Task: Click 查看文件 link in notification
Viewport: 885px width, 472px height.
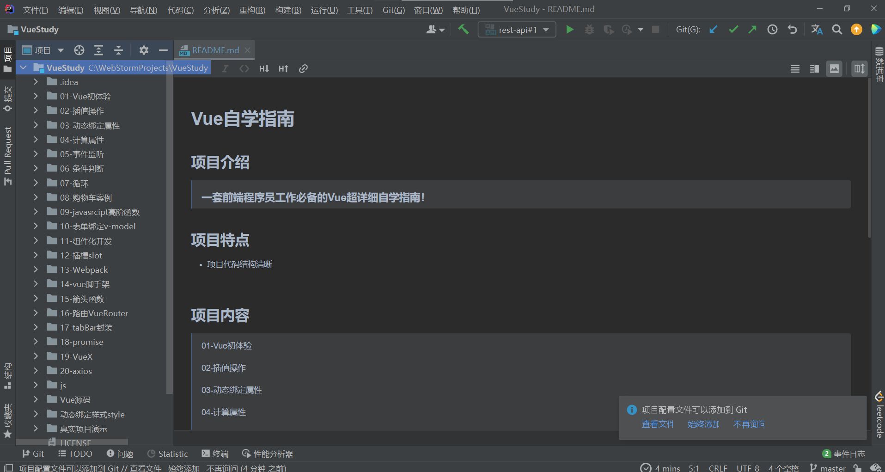Action: (x=657, y=424)
